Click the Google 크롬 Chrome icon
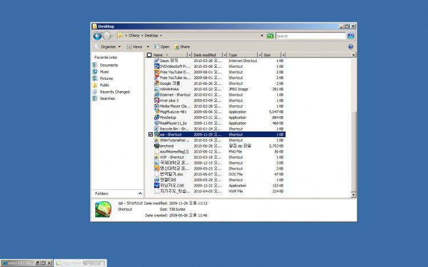 click(x=157, y=83)
